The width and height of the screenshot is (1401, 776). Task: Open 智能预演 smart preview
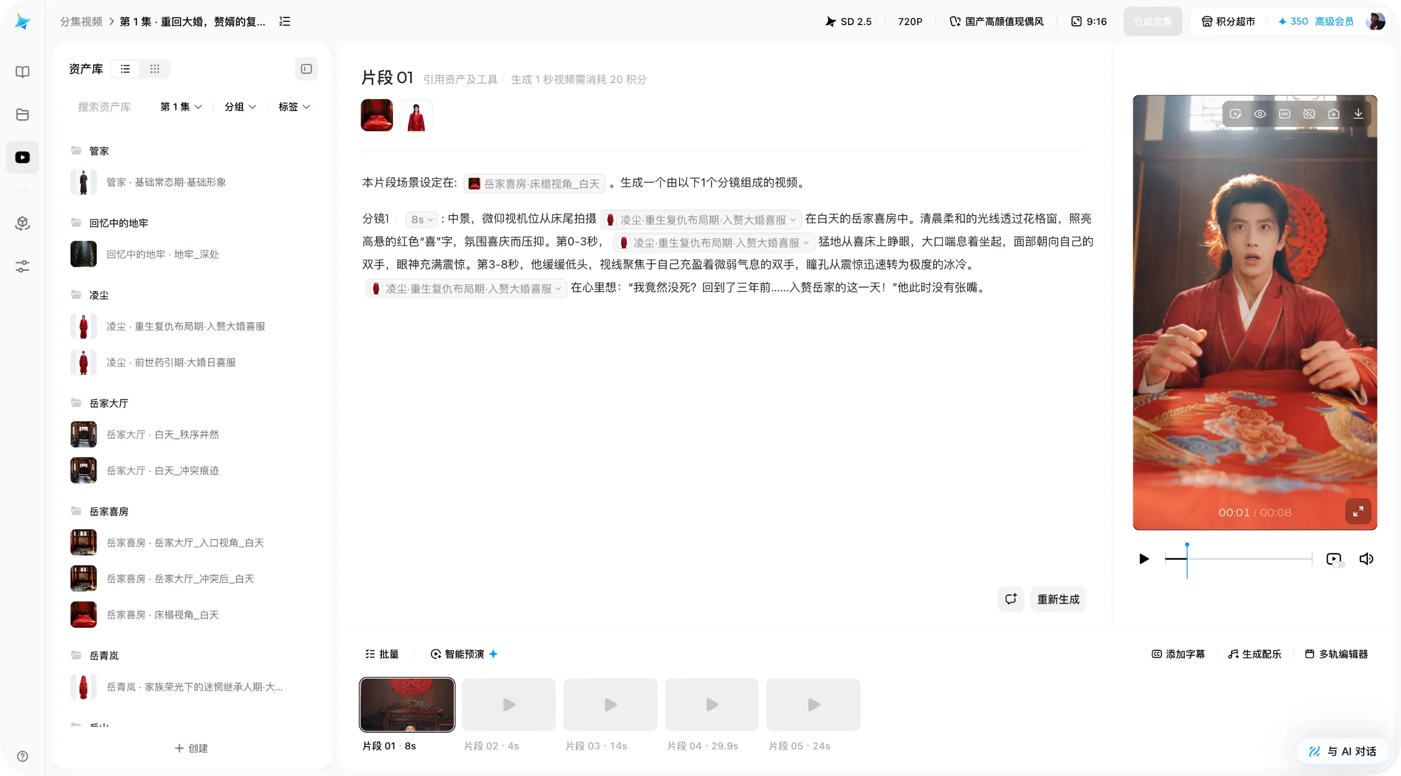[464, 654]
